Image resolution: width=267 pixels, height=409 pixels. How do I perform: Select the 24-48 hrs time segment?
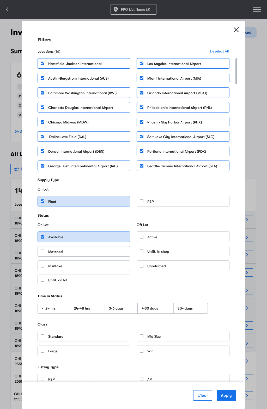pyautogui.click(x=87, y=308)
